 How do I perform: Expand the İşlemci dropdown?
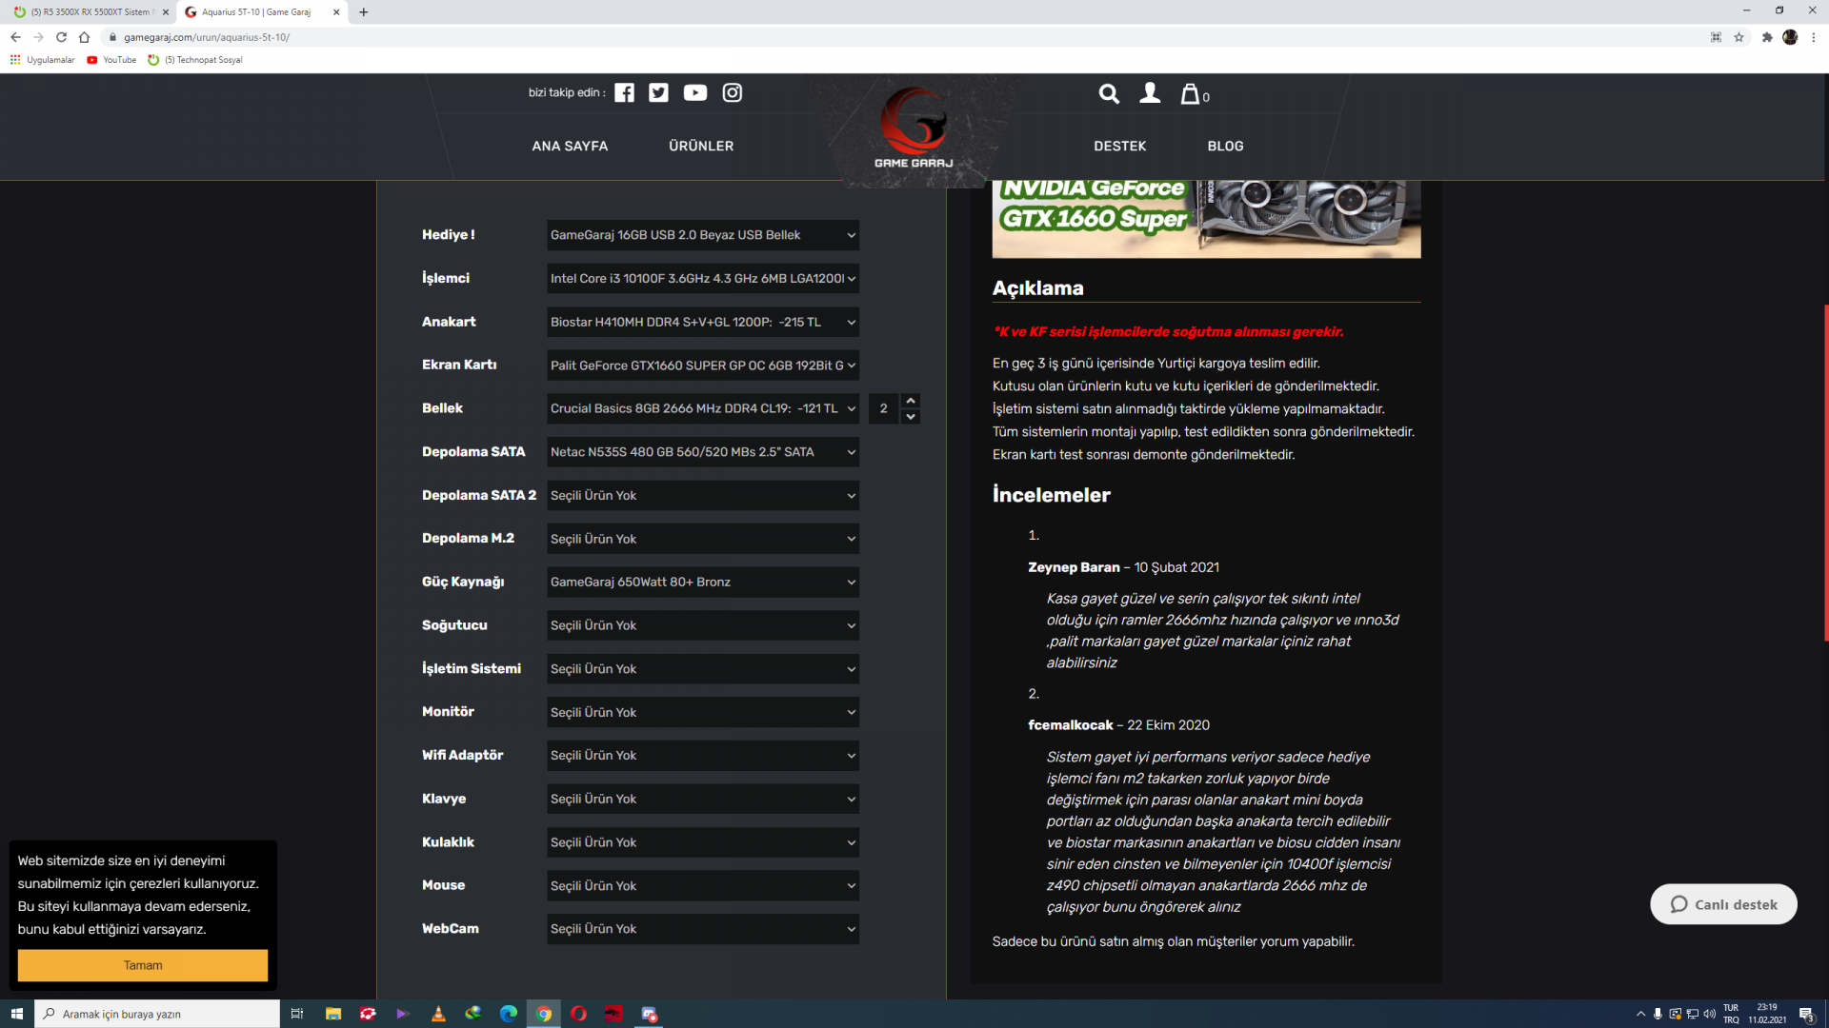point(702,279)
